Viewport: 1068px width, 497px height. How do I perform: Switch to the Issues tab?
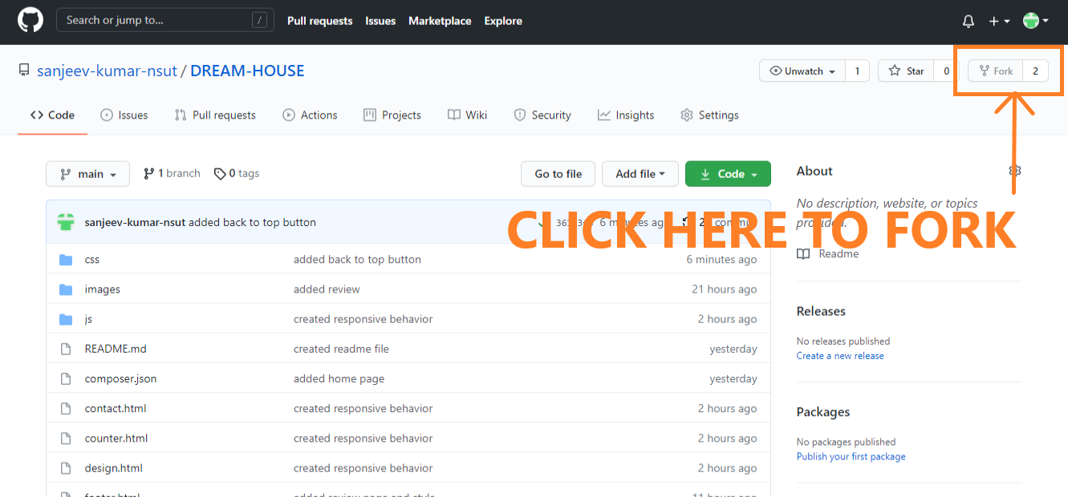(x=124, y=115)
